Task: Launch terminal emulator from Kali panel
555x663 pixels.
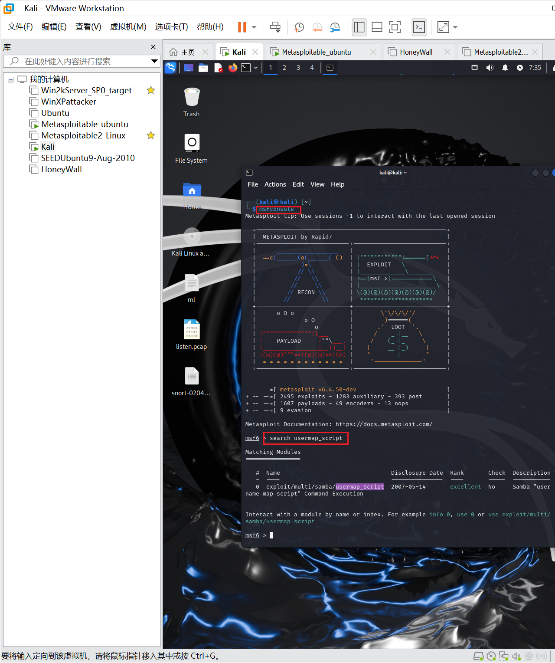Action: (246, 68)
